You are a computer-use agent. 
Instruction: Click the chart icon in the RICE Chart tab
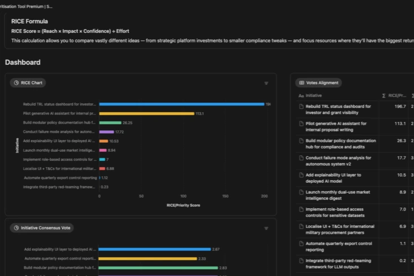(x=16, y=83)
